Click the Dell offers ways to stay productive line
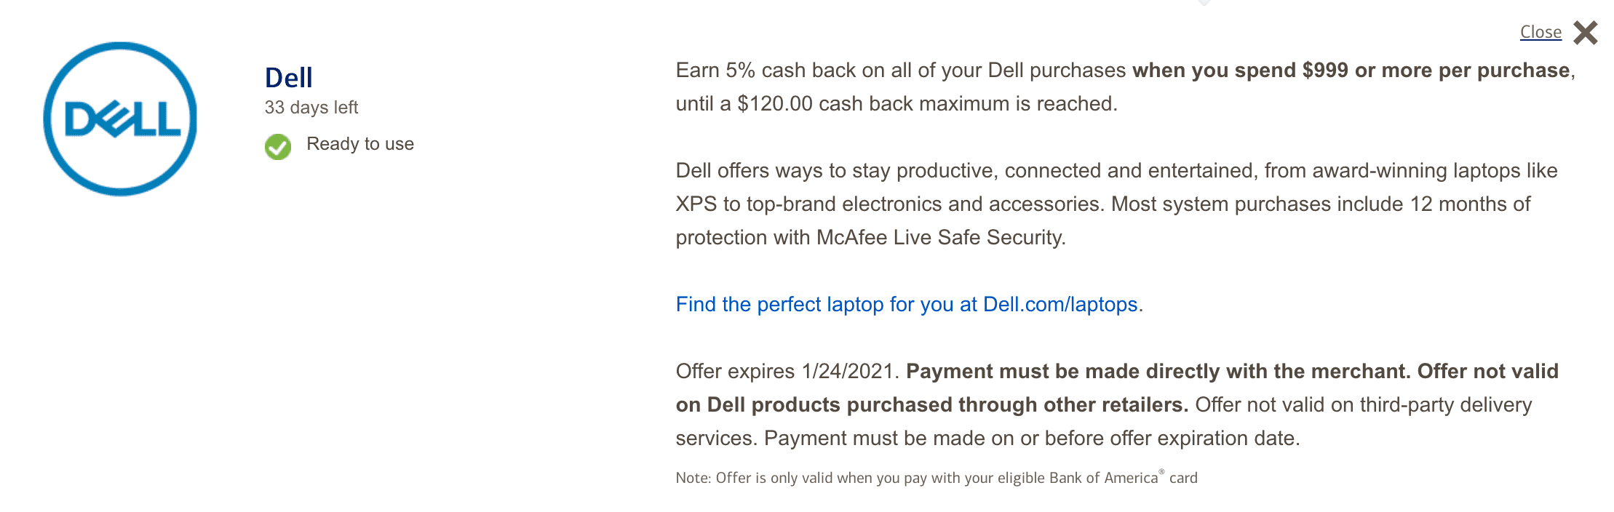This screenshot has width=1614, height=512. click(x=1116, y=171)
